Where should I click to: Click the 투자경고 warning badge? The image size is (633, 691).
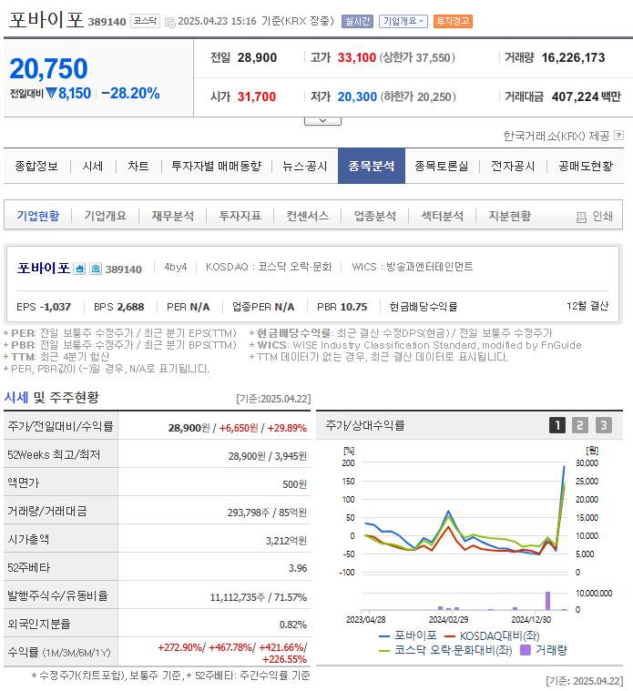click(x=453, y=21)
